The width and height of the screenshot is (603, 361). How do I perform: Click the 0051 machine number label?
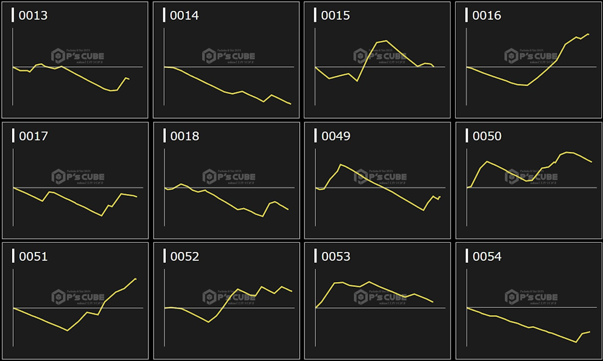(33, 257)
